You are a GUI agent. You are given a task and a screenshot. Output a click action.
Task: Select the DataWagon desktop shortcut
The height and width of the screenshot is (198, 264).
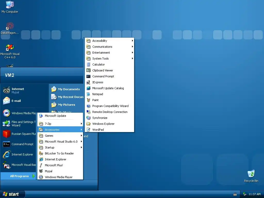click(10, 28)
